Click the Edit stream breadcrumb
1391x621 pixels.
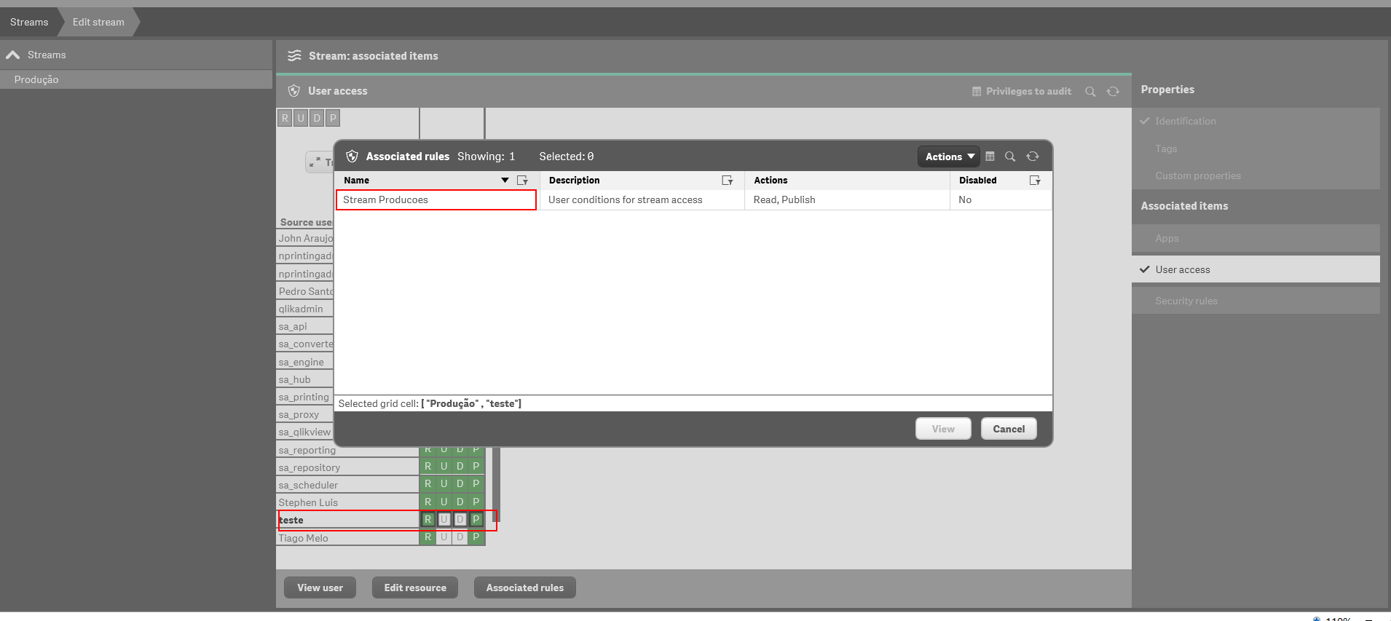98,23
